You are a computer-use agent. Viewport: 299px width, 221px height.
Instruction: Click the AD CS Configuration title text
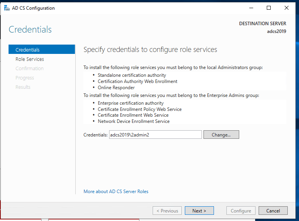pyautogui.click(x=35, y=8)
